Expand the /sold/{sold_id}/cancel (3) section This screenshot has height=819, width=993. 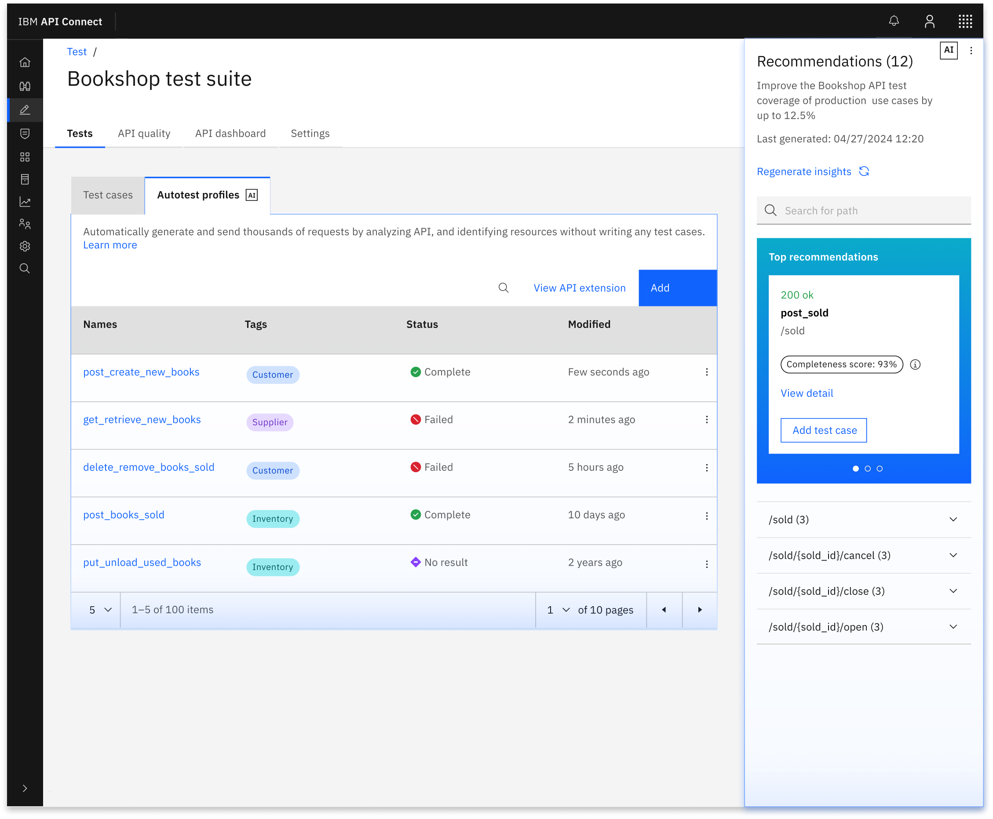pyautogui.click(x=864, y=555)
